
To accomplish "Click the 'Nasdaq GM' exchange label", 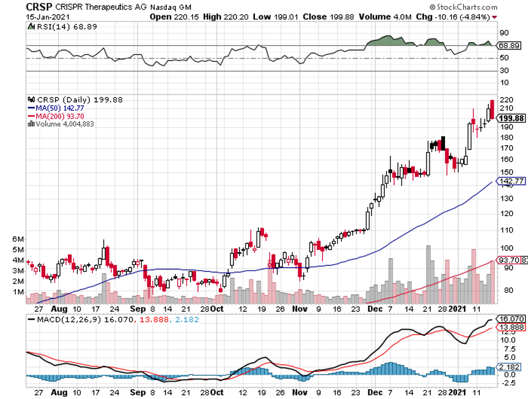I will [x=170, y=7].
